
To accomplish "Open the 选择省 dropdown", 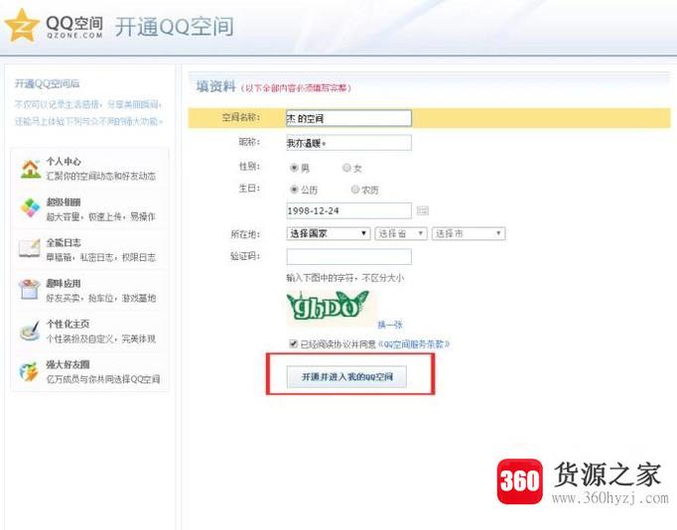I will (401, 233).
